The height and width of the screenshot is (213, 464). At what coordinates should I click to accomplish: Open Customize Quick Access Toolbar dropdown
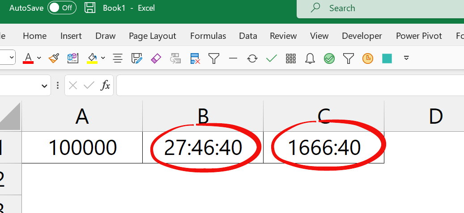[x=406, y=58]
